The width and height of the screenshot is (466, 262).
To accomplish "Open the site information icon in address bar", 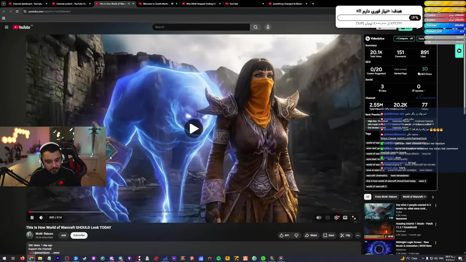I will click(x=25, y=11).
